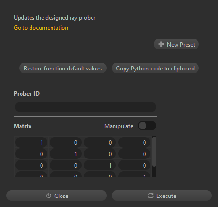The width and height of the screenshot is (218, 207).
Task: Select matrix cell row one column two
Action: (x=65, y=142)
